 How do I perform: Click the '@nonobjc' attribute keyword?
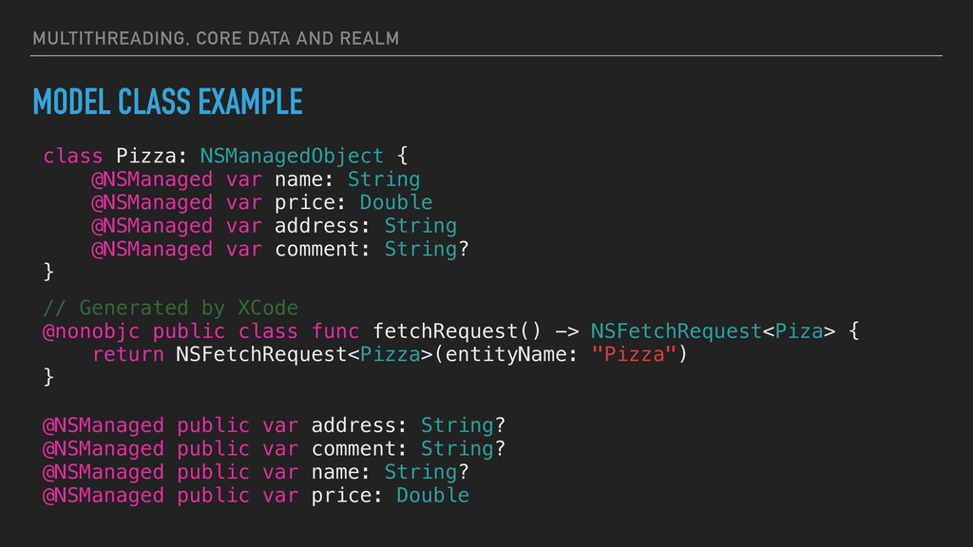tap(91, 331)
